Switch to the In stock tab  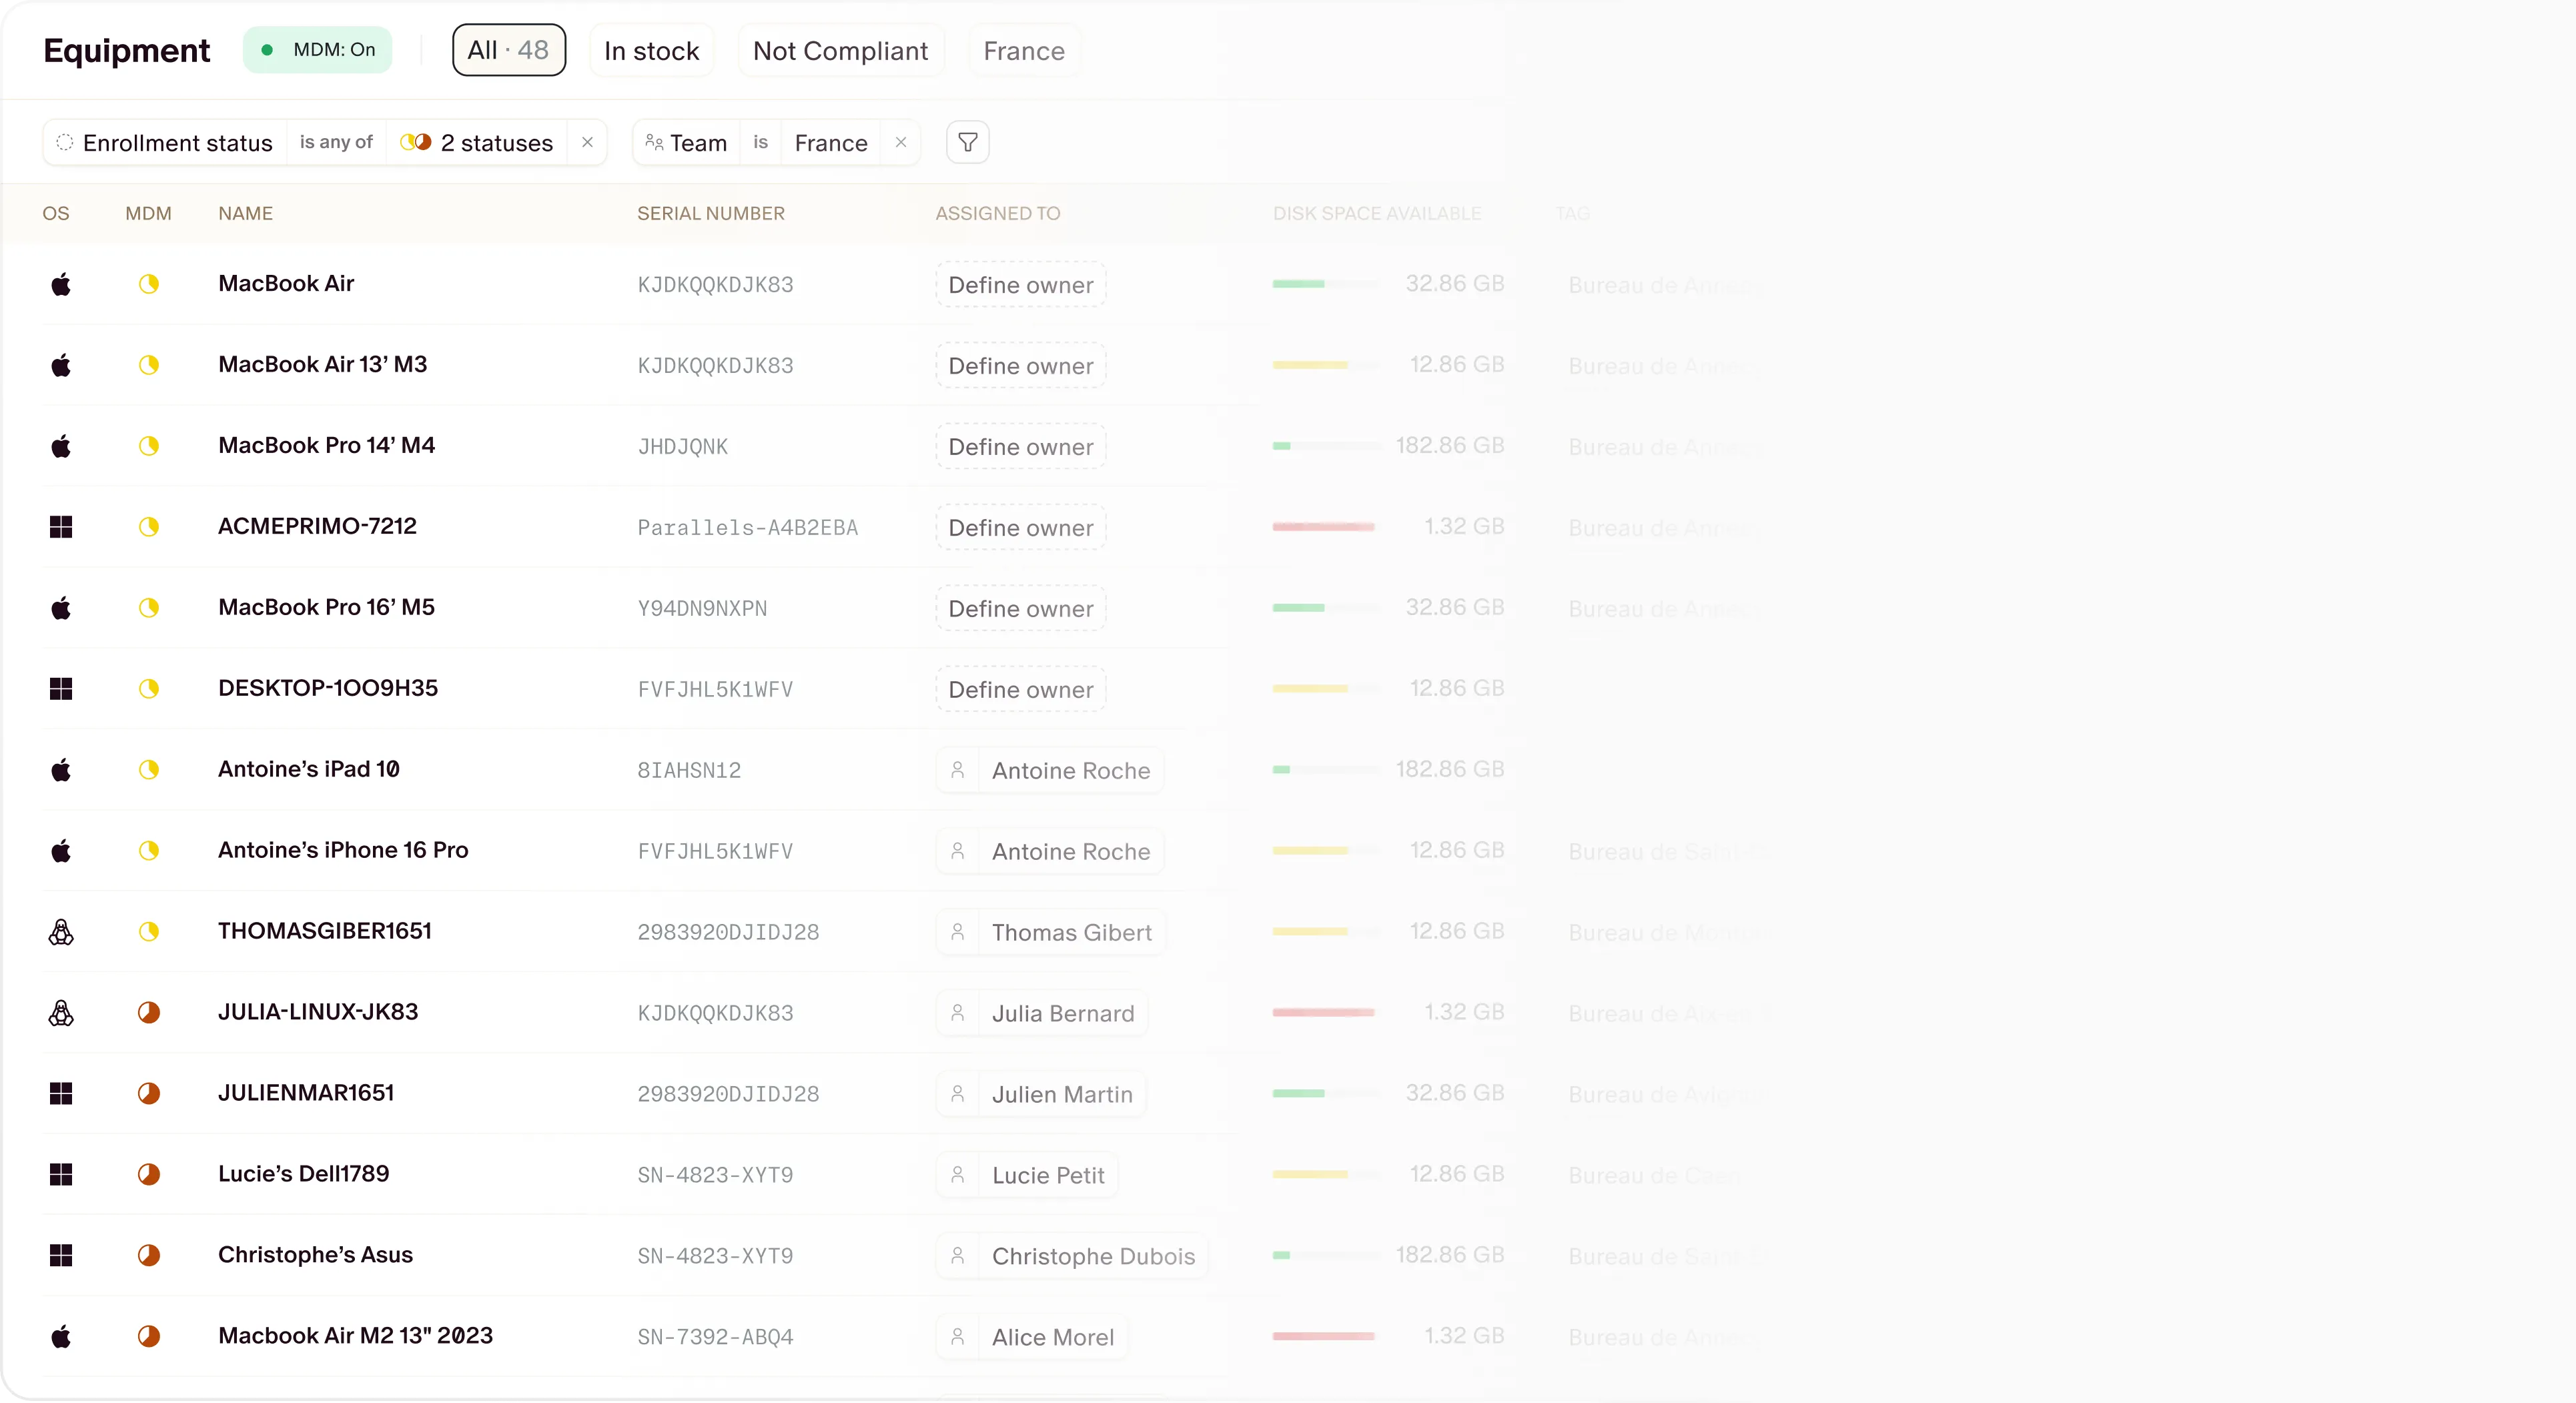[x=651, y=51]
